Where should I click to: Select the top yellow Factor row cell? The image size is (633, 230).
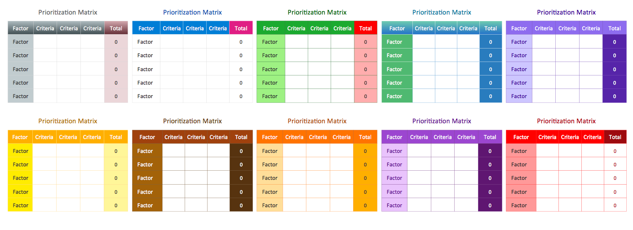coord(21,151)
